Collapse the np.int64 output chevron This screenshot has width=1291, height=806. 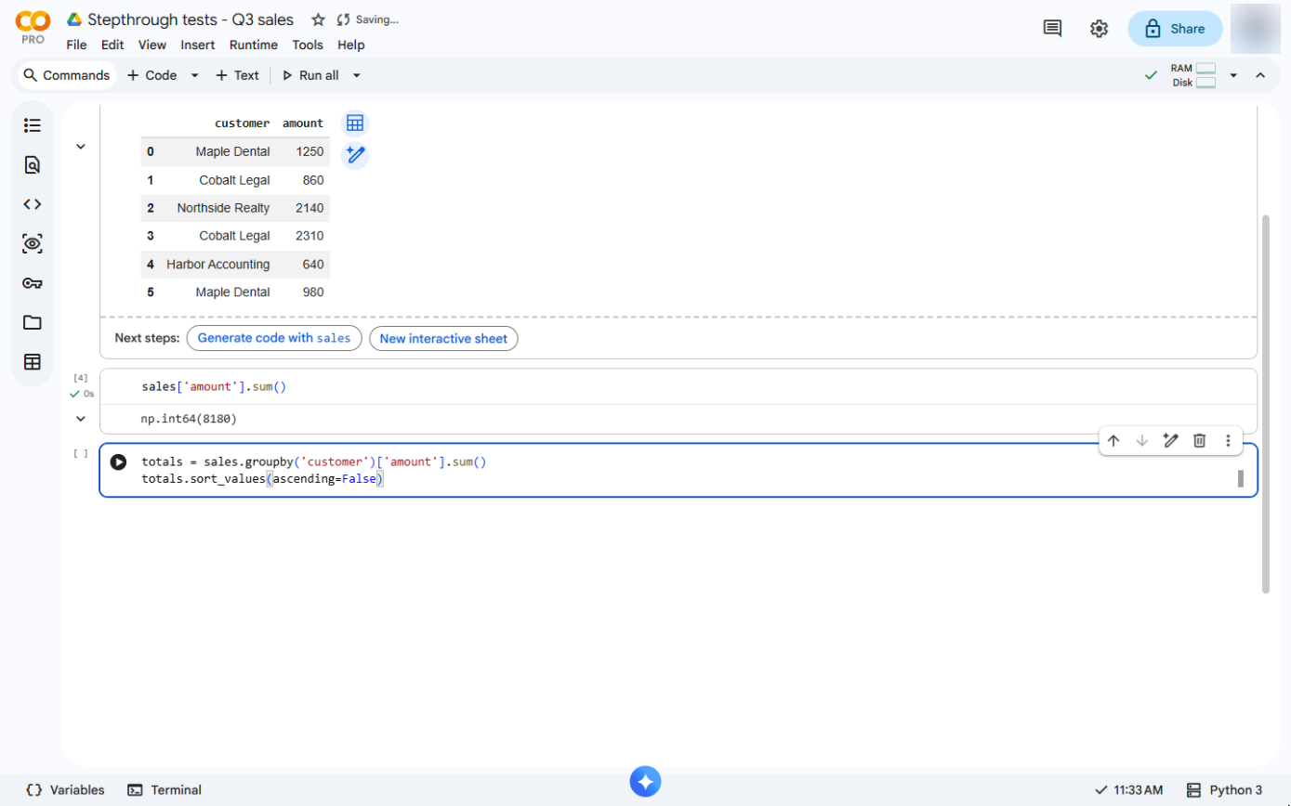click(x=81, y=419)
